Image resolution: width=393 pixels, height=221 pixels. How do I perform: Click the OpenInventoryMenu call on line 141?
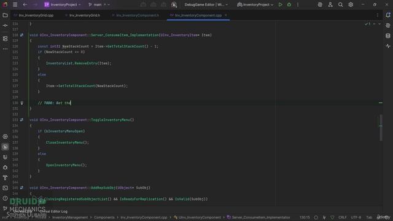[x=63, y=165]
